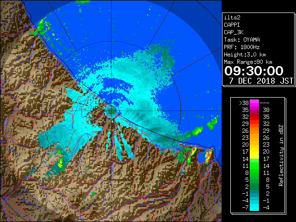Click the radar site at the range-ring center

click(111, 111)
